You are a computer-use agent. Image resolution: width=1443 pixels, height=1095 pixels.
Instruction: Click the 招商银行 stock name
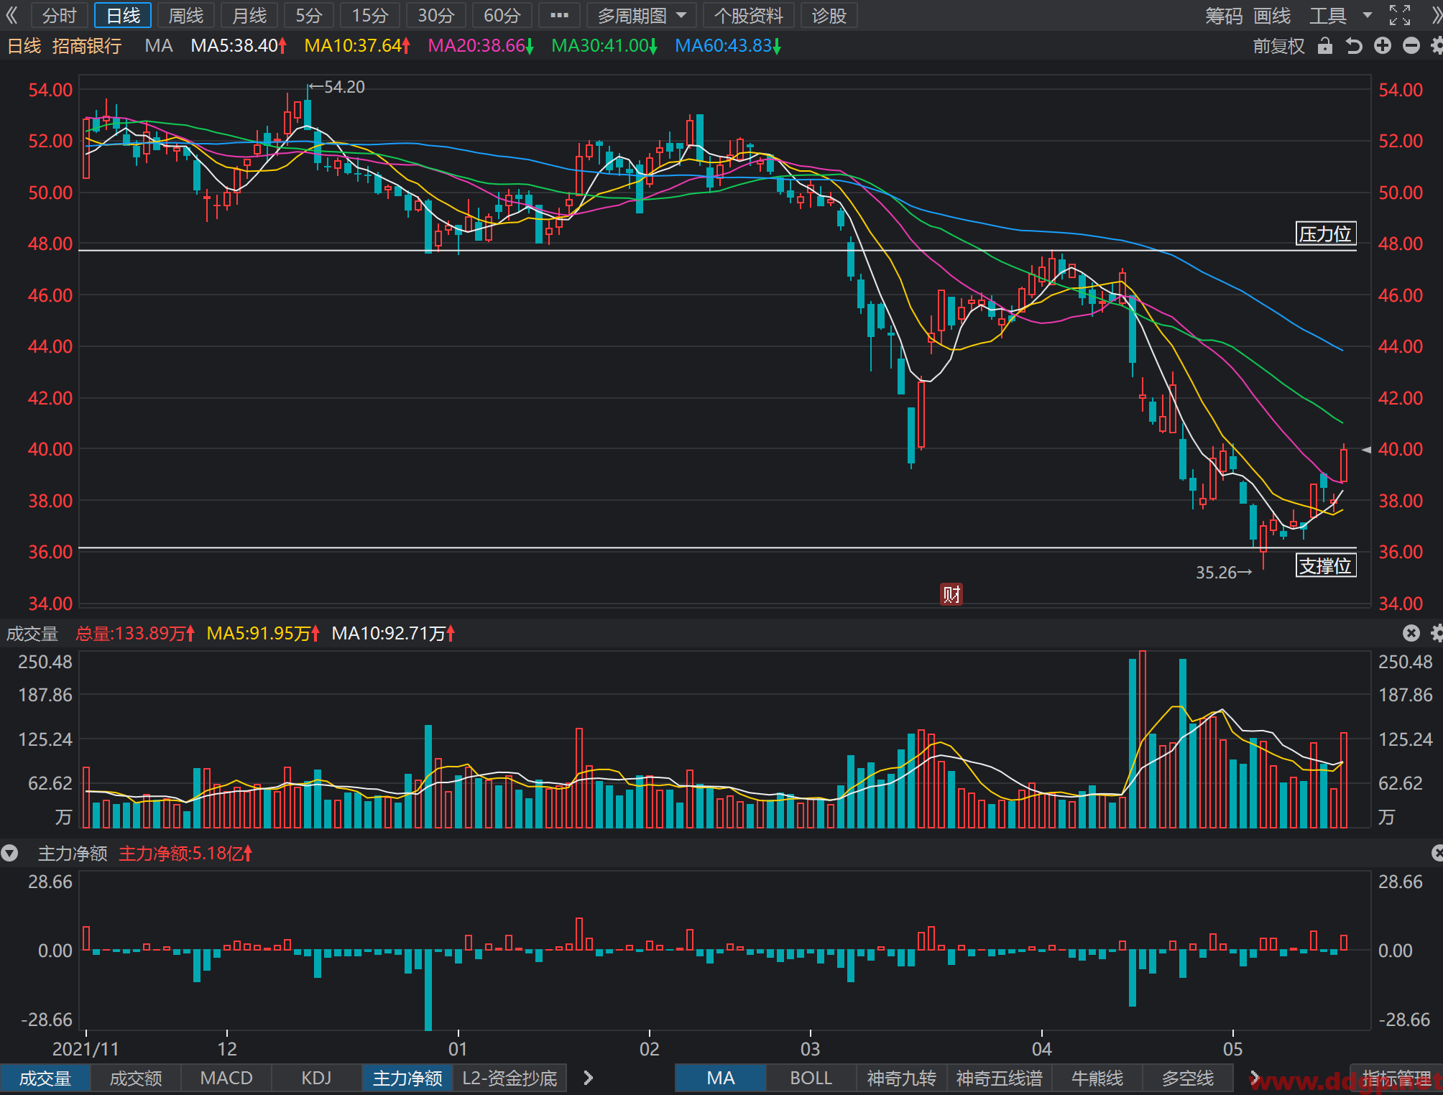pos(87,46)
